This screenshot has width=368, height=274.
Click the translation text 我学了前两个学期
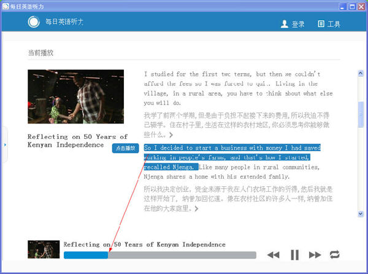point(237,125)
